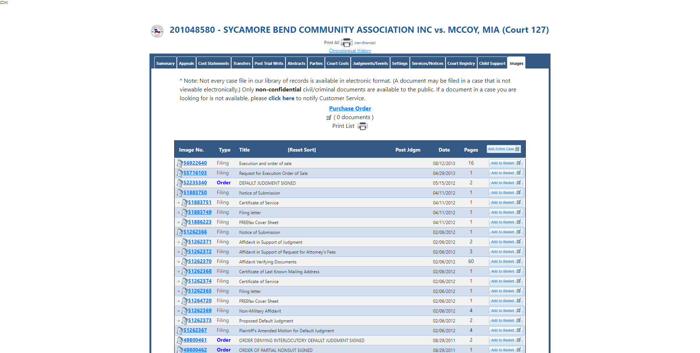Open the Judgments/Events tab
This screenshot has height=353, width=700.
coord(370,63)
